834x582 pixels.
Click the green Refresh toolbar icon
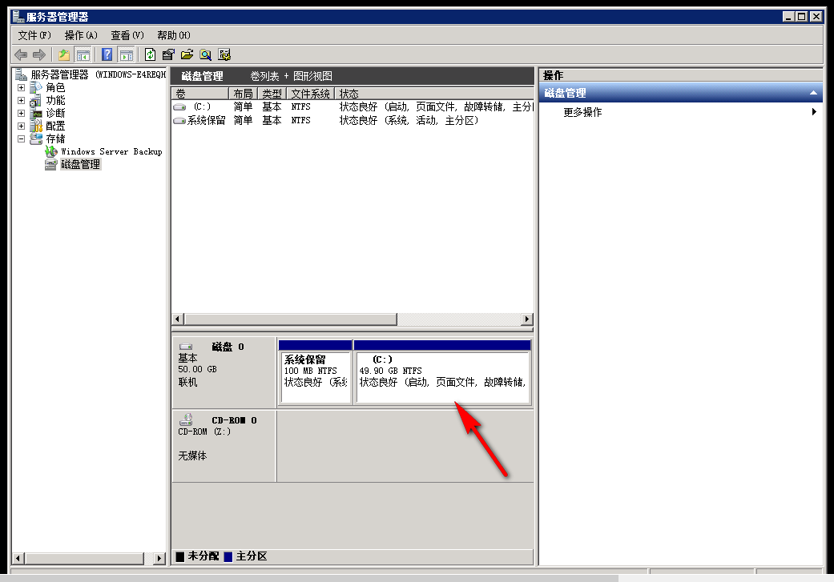pyautogui.click(x=150, y=54)
